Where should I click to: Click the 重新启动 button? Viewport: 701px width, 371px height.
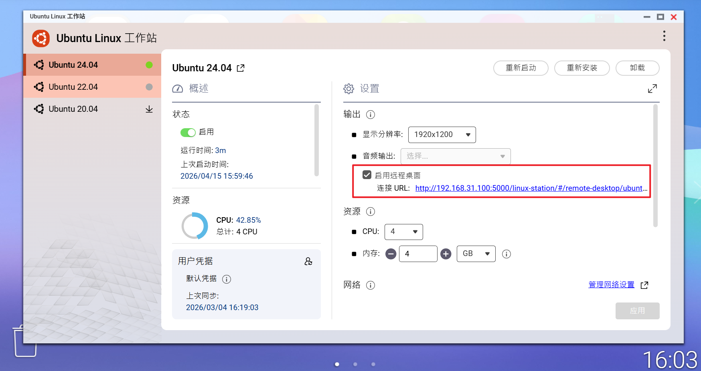pos(521,68)
